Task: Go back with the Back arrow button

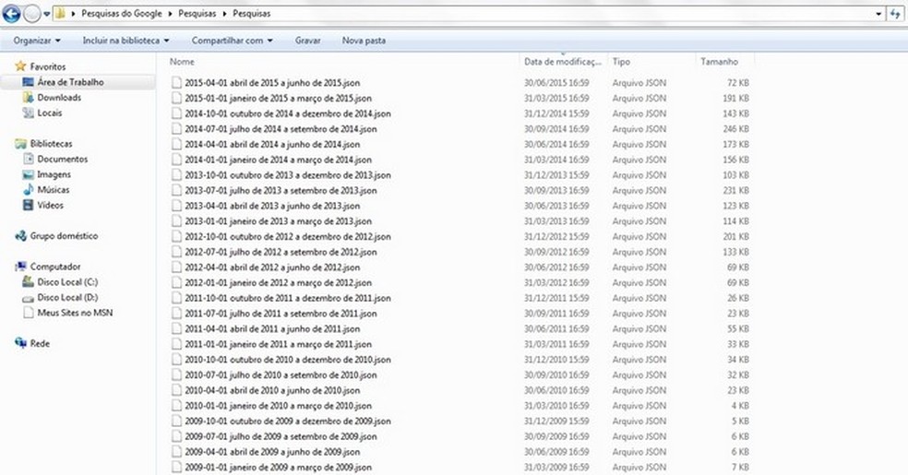Action: coord(11,13)
